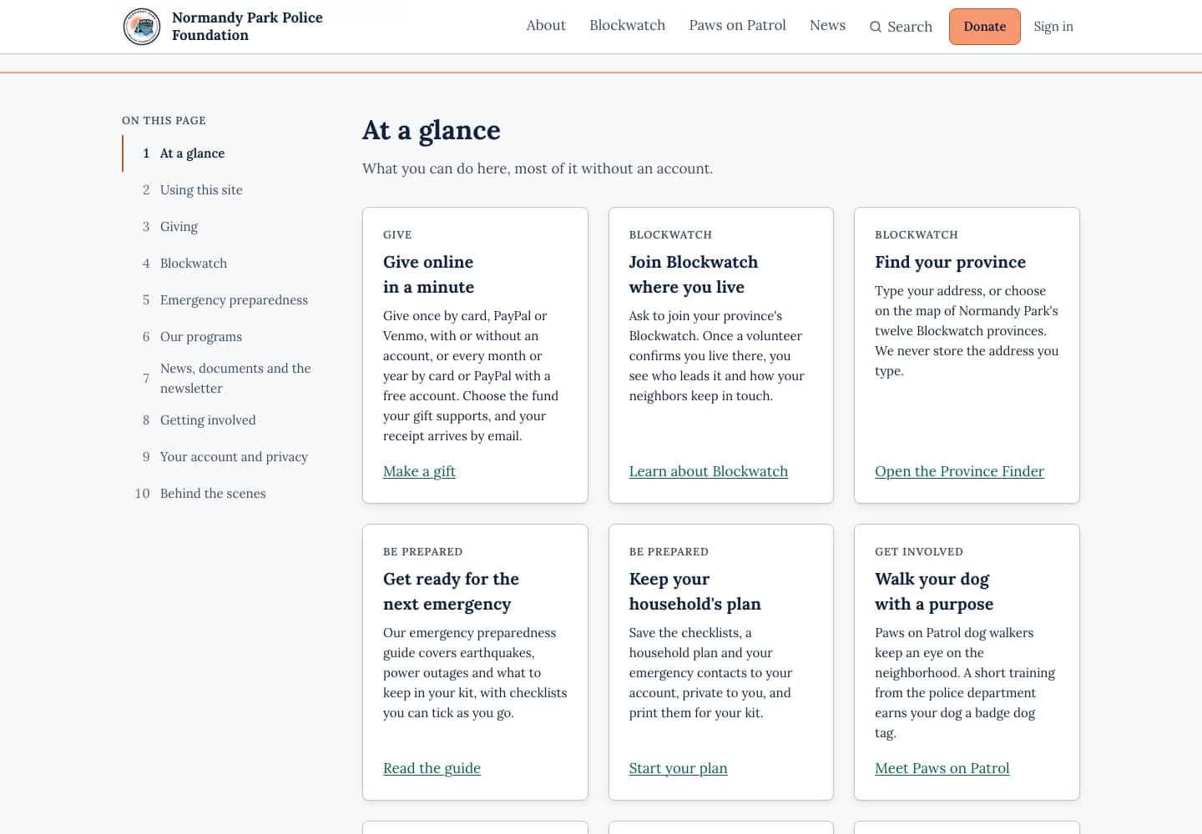Click "Keep your household's plan" heading
The height and width of the screenshot is (834, 1202).
(x=694, y=591)
